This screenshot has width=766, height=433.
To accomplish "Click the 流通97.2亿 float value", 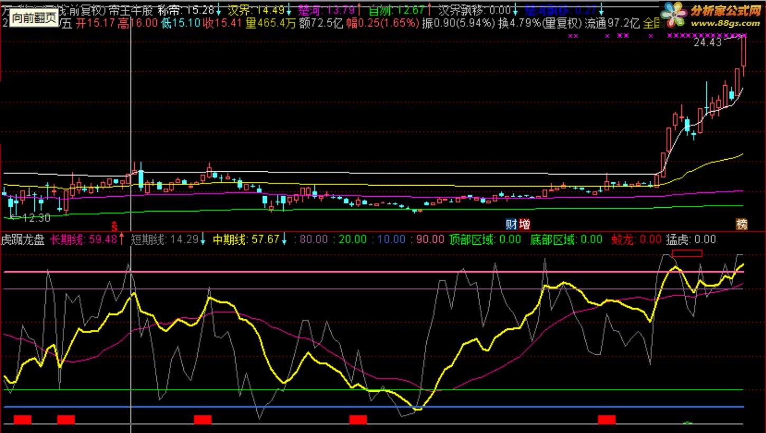I will click(612, 23).
